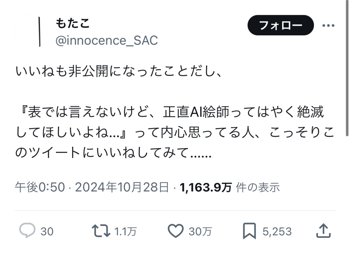
Task: Bookmark this tweet using the bookmark icon
Action: pyautogui.click(x=249, y=231)
